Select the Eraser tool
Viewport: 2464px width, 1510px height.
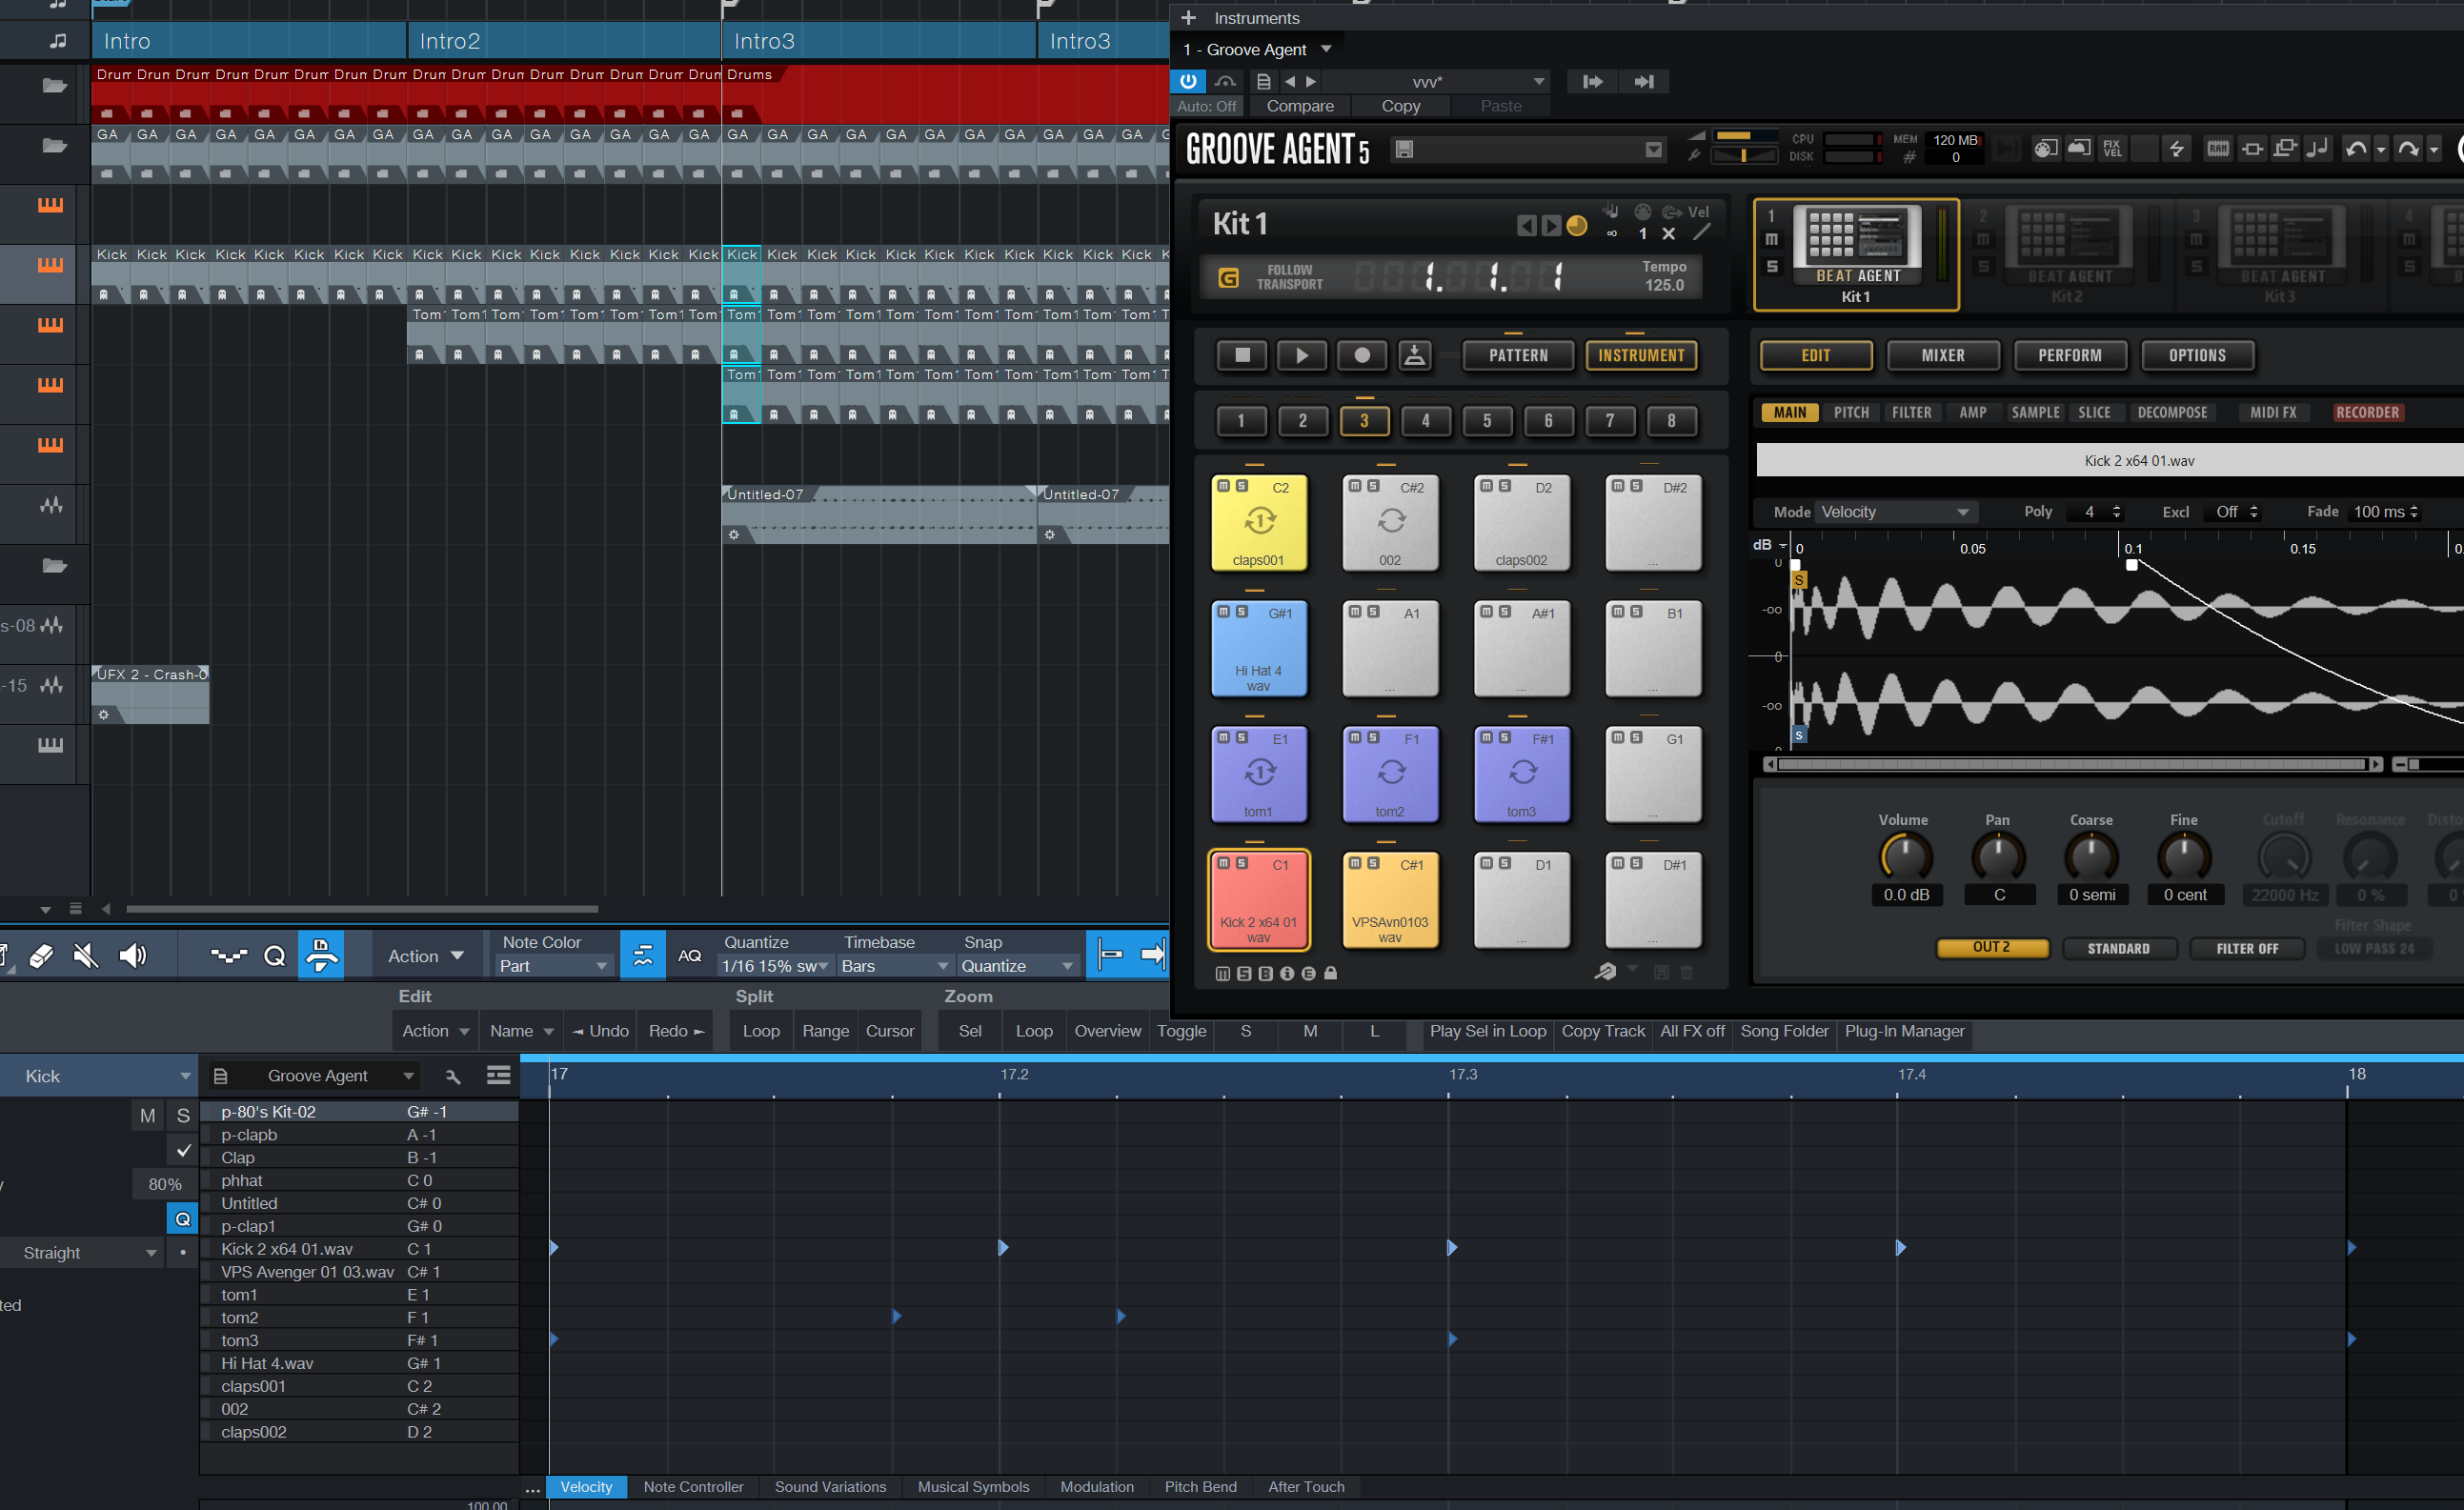click(x=42, y=956)
